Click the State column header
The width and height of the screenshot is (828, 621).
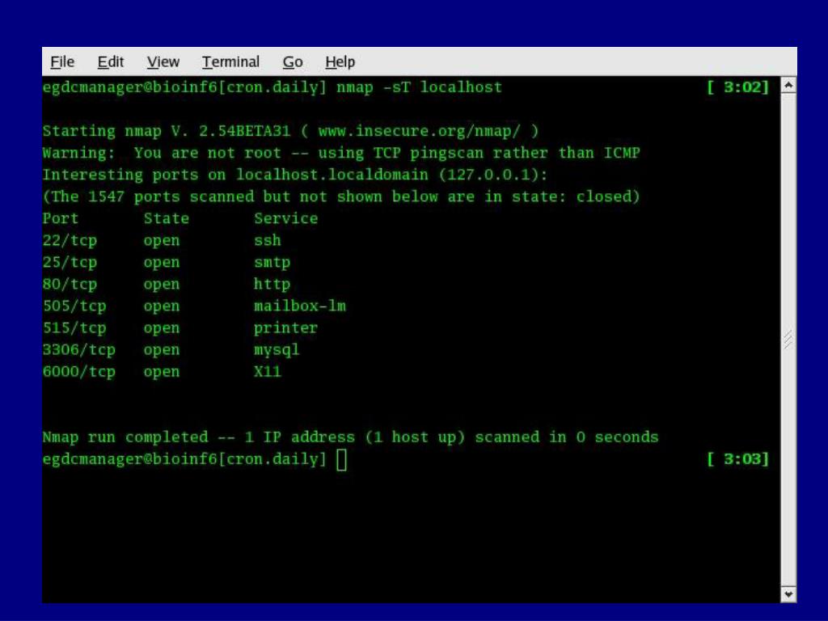coord(167,218)
